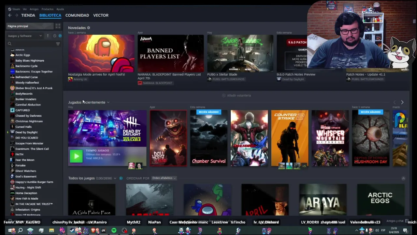Select Exanimum: The Silent Call in sidebar

coord(32,149)
